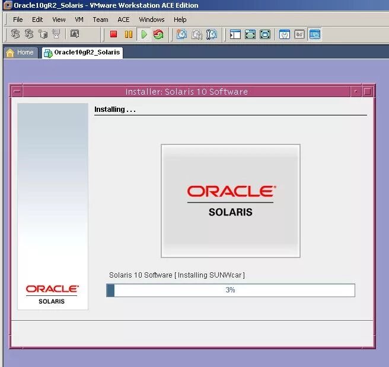Open the Help menu

point(180,20)
